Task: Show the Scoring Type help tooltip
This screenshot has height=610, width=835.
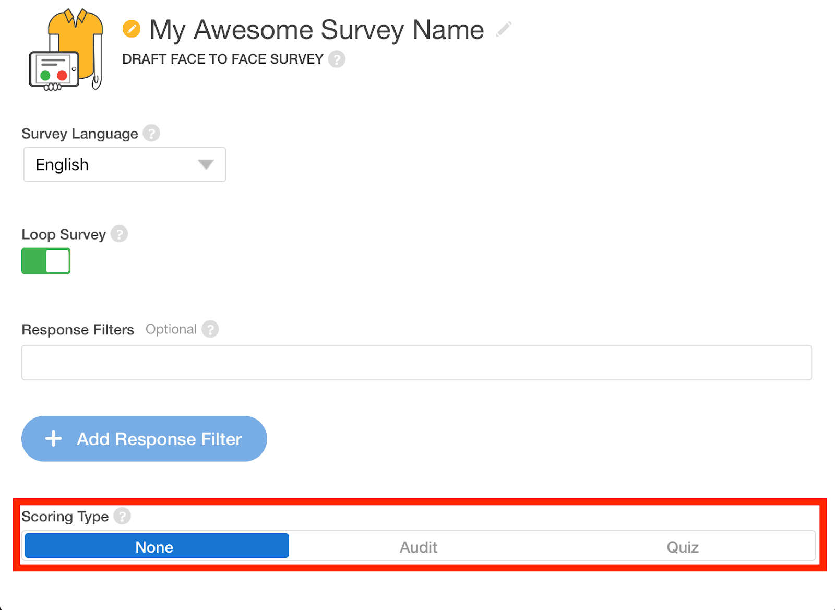Action: pos(122,516)
